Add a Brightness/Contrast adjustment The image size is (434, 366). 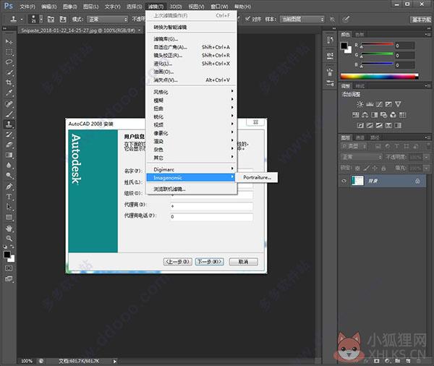point(359,104)
